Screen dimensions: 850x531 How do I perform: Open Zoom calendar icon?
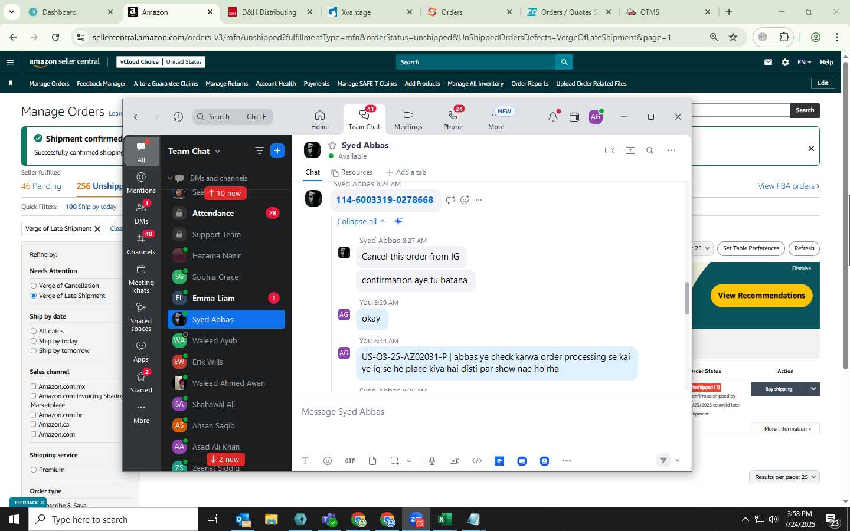pos(574,117)
